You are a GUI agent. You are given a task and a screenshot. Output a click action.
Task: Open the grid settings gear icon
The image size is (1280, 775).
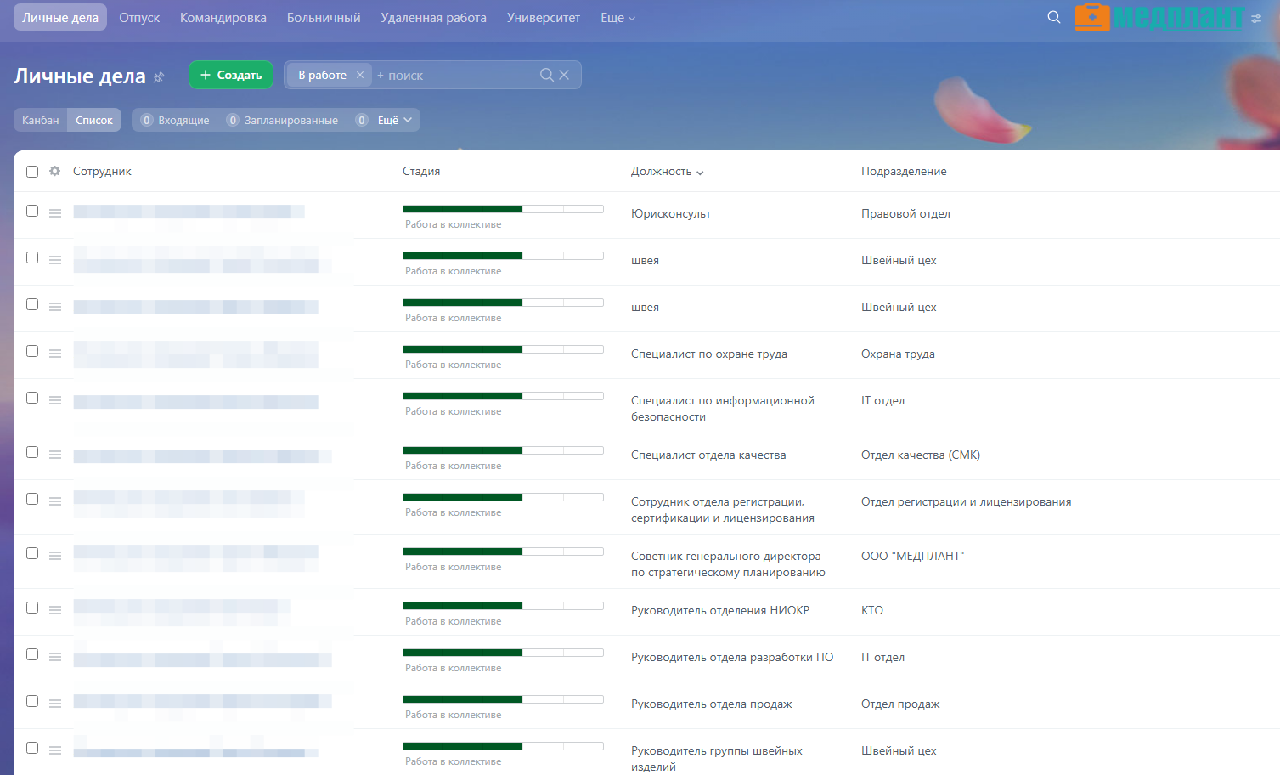55,171
